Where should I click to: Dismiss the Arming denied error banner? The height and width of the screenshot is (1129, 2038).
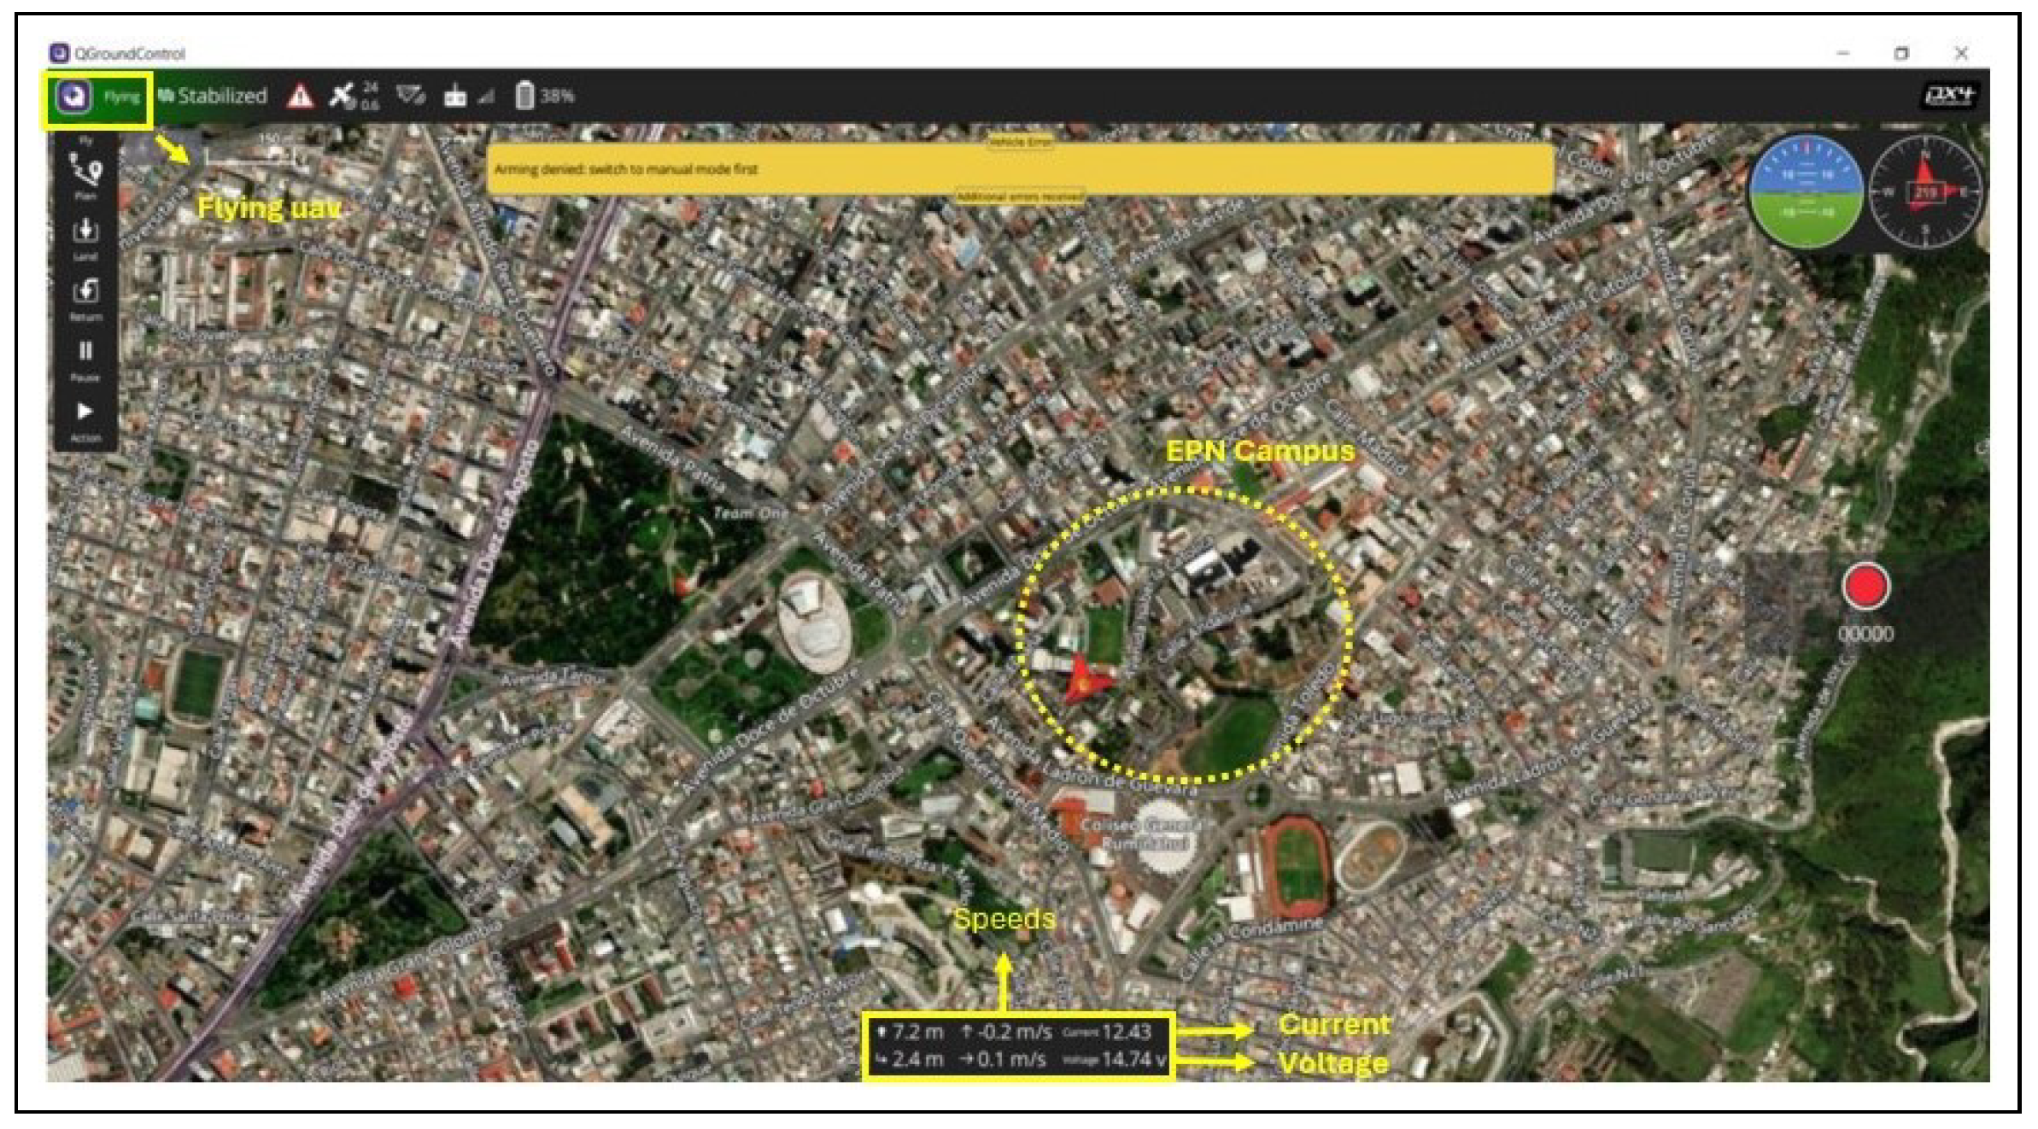[x=1019, y=169]
